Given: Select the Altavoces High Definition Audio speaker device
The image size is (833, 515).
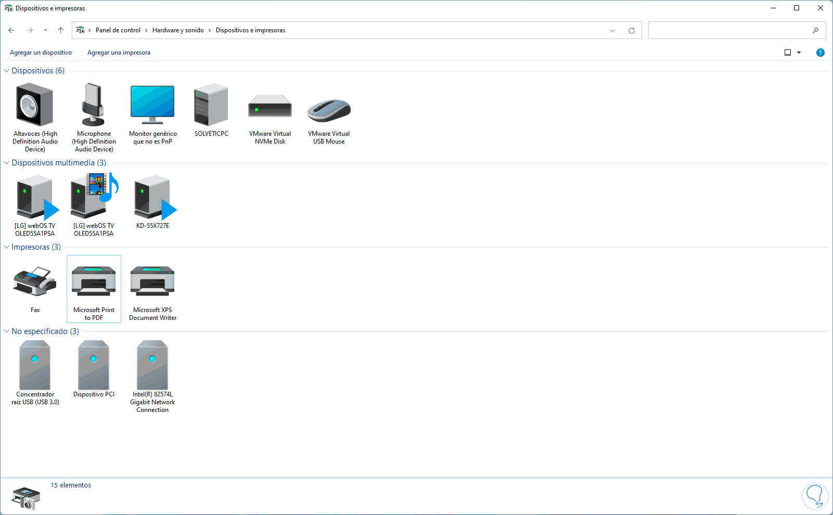Looking at the screenshot, I should tap(35, 118).
